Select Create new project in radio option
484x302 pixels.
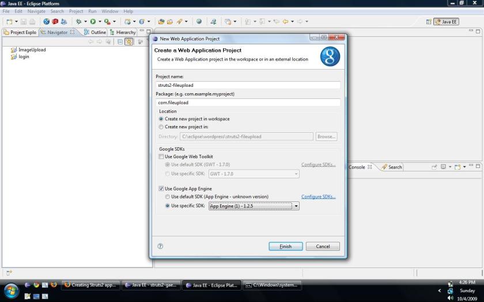pos(161,127)
